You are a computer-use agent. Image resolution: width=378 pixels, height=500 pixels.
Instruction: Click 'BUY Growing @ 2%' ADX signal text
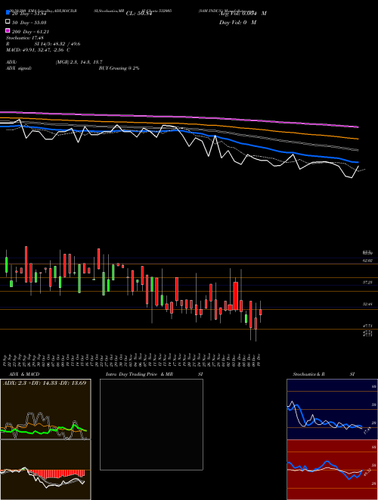click(119, 68)
